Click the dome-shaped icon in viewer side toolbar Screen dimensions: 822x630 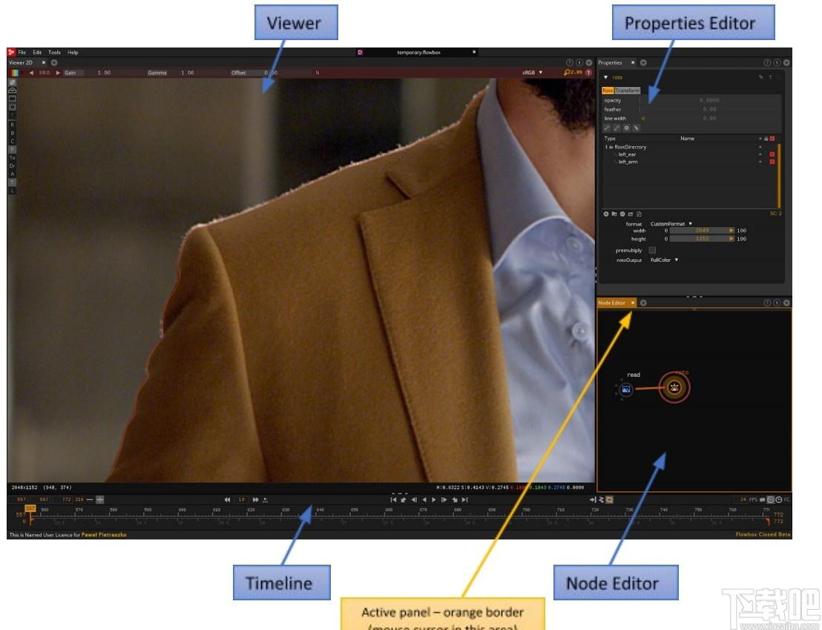pyautogui.click(x=13, y=91)
